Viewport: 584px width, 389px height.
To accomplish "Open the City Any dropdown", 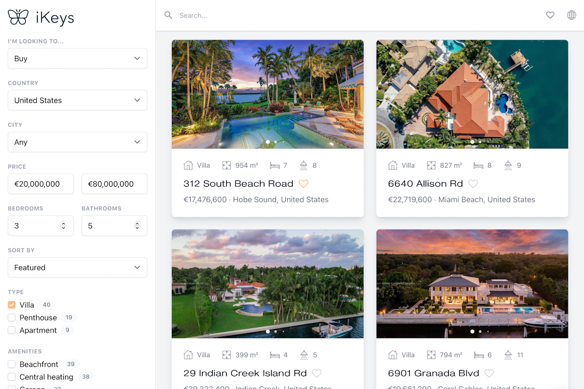I will [77, 142].
